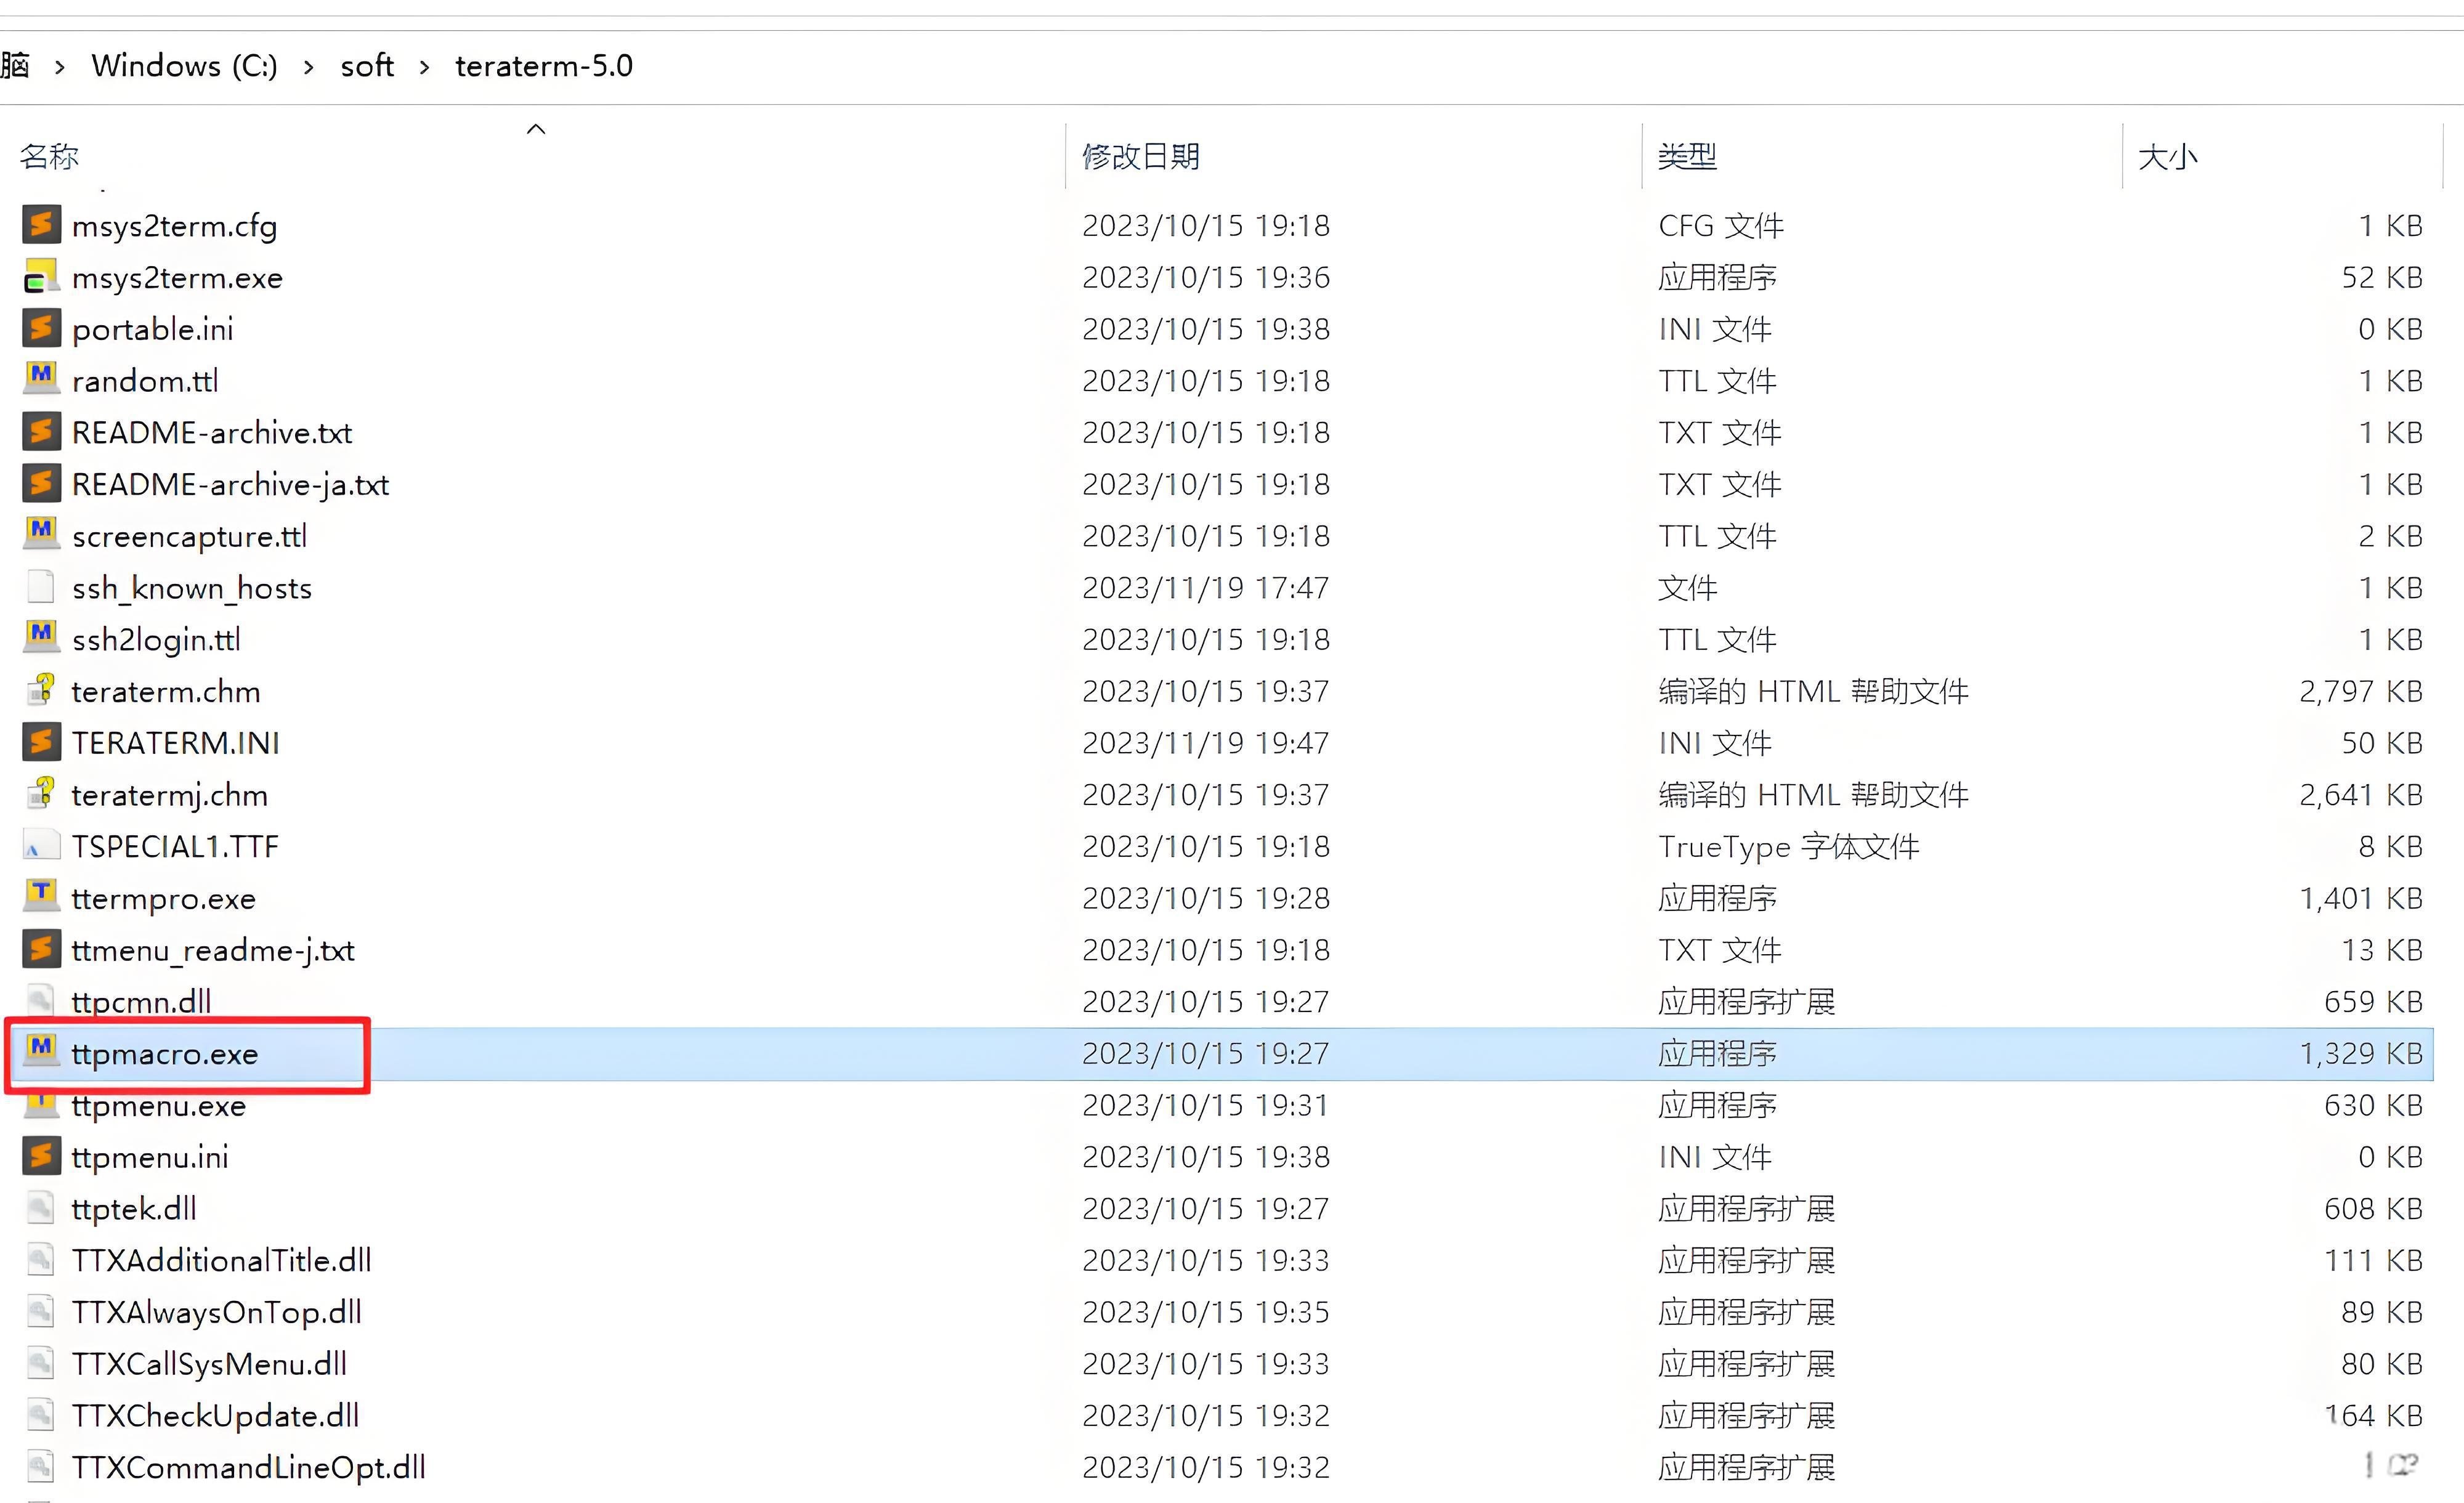Click the ttpcmn.dll library icon

pyautogui.click(x=41, y=1000)
